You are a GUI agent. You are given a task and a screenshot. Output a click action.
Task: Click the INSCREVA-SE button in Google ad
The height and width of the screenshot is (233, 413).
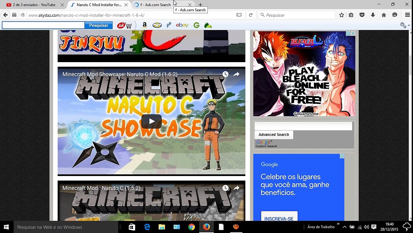(279, 218)
